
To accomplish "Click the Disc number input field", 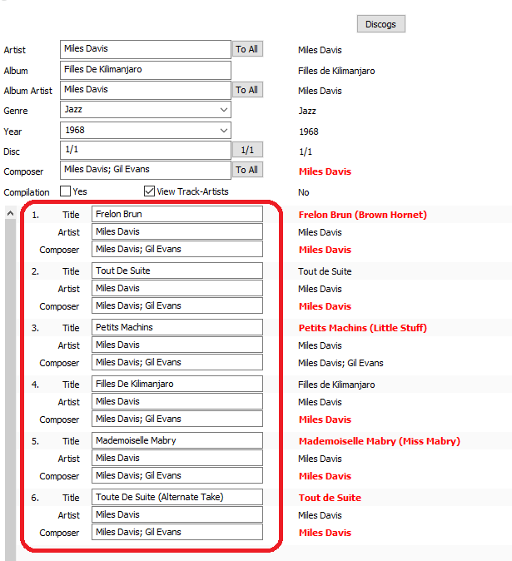I will 145,150.
